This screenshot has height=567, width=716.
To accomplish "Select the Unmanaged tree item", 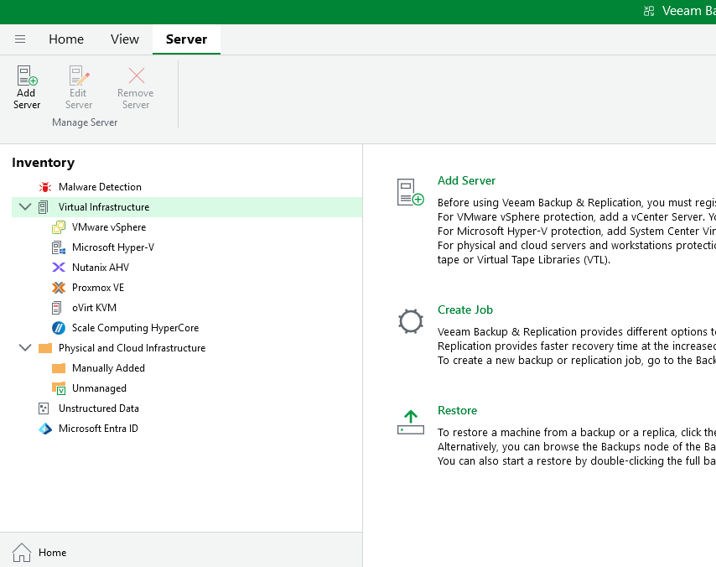I will point(99,388).
